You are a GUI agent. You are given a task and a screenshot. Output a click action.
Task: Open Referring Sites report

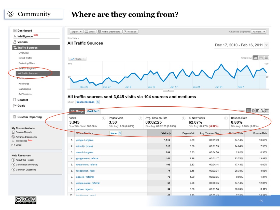27,63
